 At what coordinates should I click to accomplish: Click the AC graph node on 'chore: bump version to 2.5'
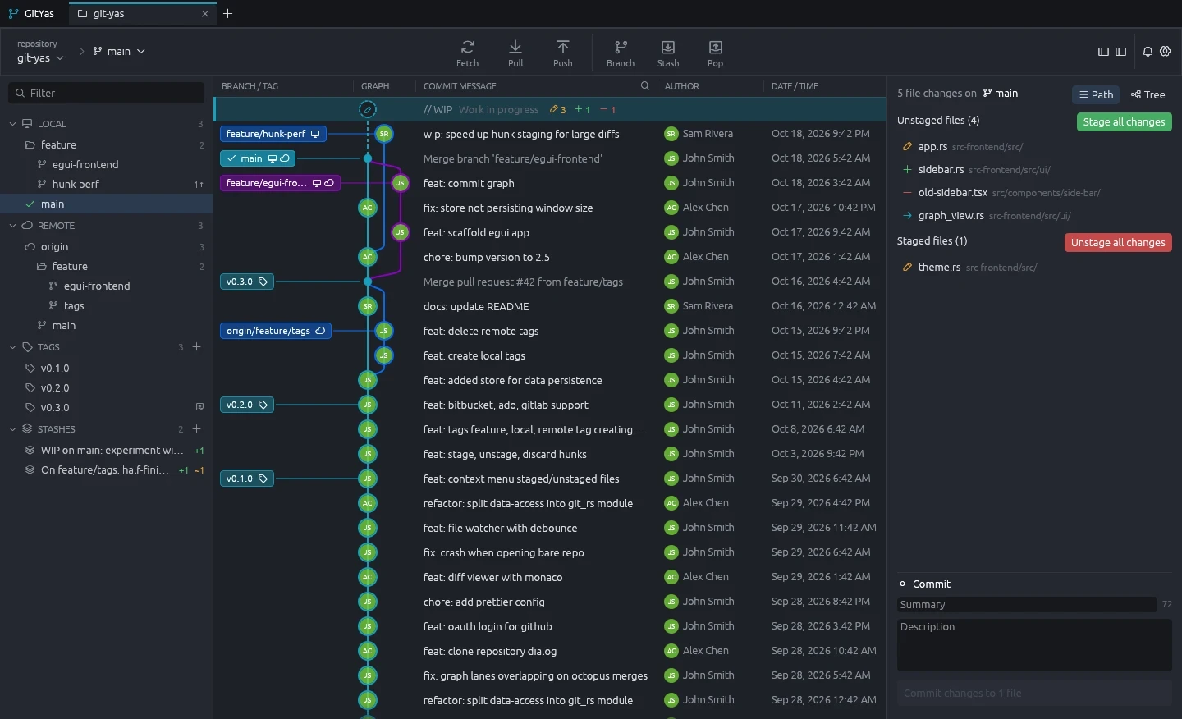(368, 257)
